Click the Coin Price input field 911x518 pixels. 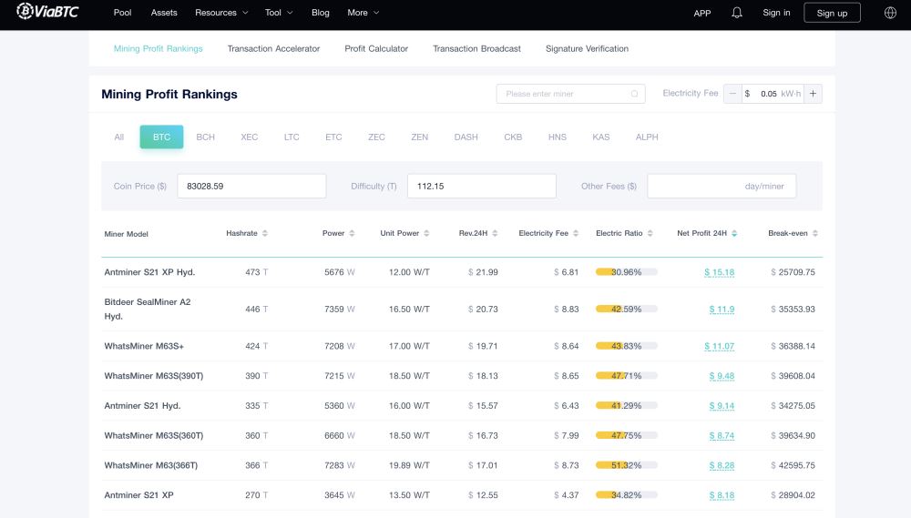pyautogui.click(x=251, y=186)
